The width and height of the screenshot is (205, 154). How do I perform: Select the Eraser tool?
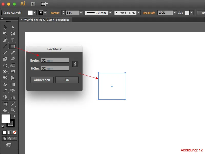(13, 59)
